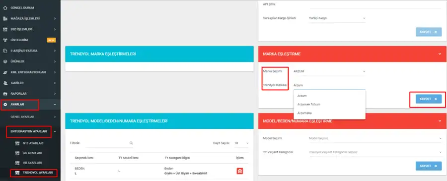Expand XML Entegrasyonları chevron arrow
447x181 pixels.
tap(55, 72)
